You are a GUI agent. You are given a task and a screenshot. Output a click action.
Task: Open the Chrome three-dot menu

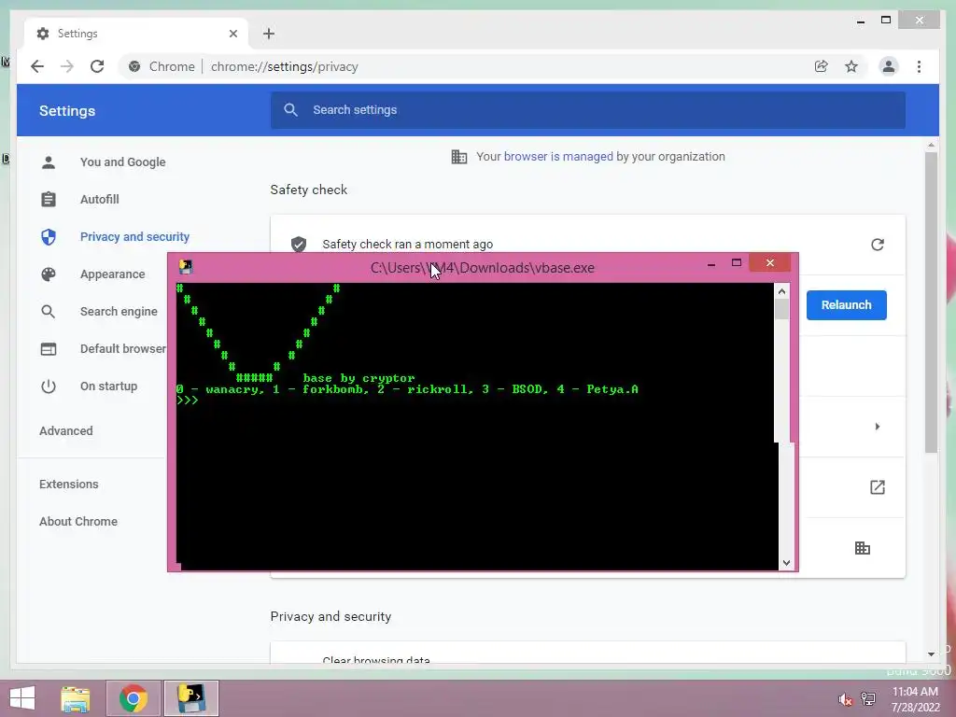[919, 66]
